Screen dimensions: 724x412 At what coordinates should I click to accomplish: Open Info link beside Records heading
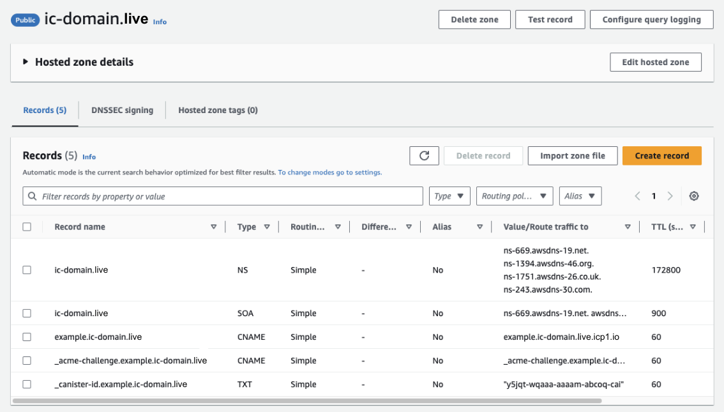tap(89, 157)
